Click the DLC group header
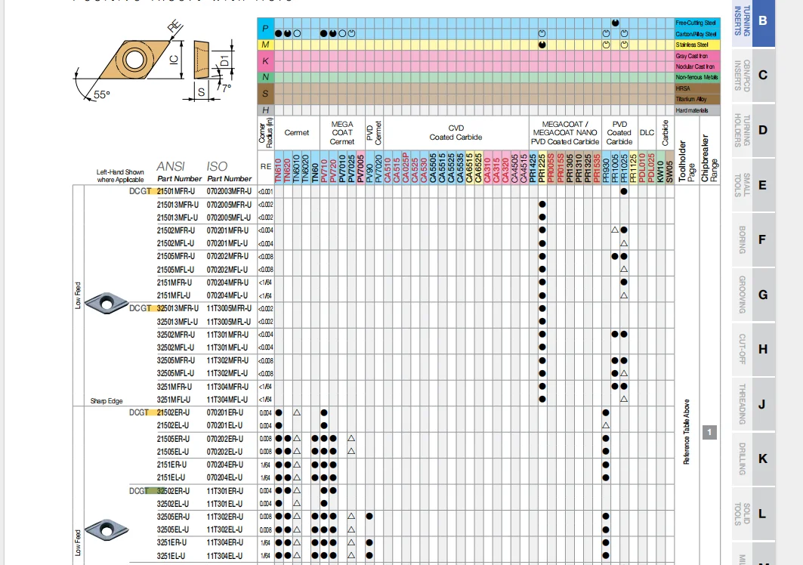Image resolution: width=803 pixels, height=565 pixels. [647, 133]
